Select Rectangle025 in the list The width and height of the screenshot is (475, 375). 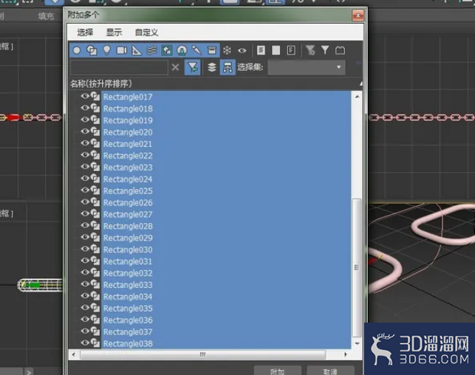coord(128,191)
